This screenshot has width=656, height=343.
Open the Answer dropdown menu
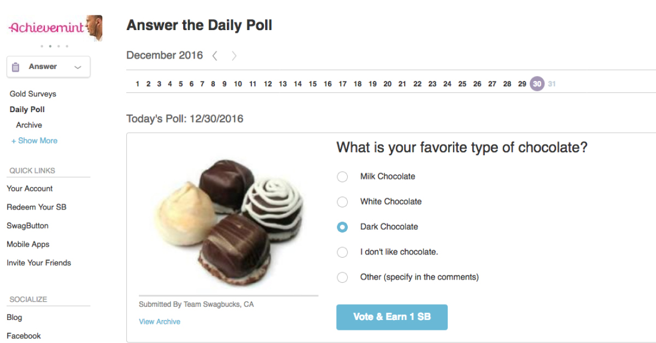(49, 67)
